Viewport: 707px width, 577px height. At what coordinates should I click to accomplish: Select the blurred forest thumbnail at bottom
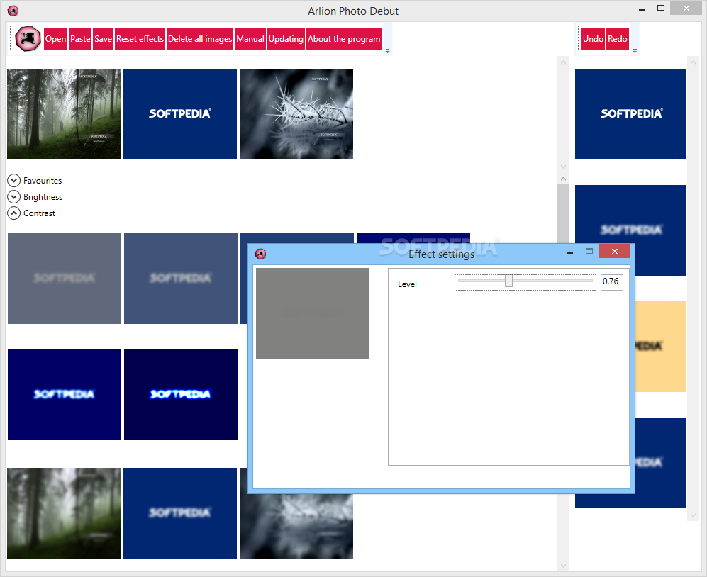[64, 513]
